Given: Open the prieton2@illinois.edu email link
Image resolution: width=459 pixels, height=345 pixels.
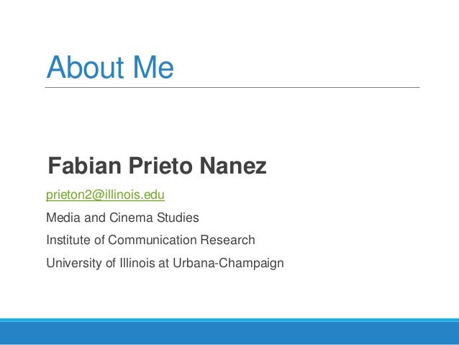Looking at the screenshot, I should coord(105,195).
